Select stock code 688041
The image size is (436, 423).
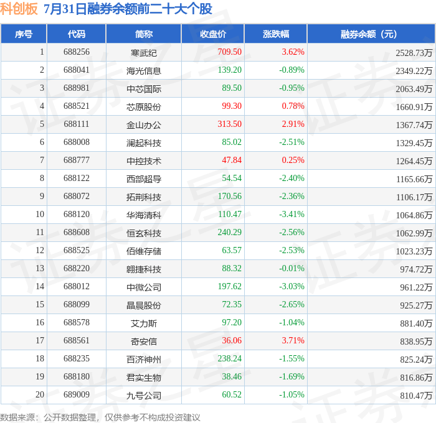77,70
